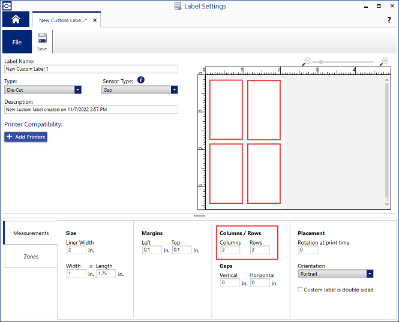The image size is (399, 322).
Task: Open the help question mark icon
Action: (389, 20)
